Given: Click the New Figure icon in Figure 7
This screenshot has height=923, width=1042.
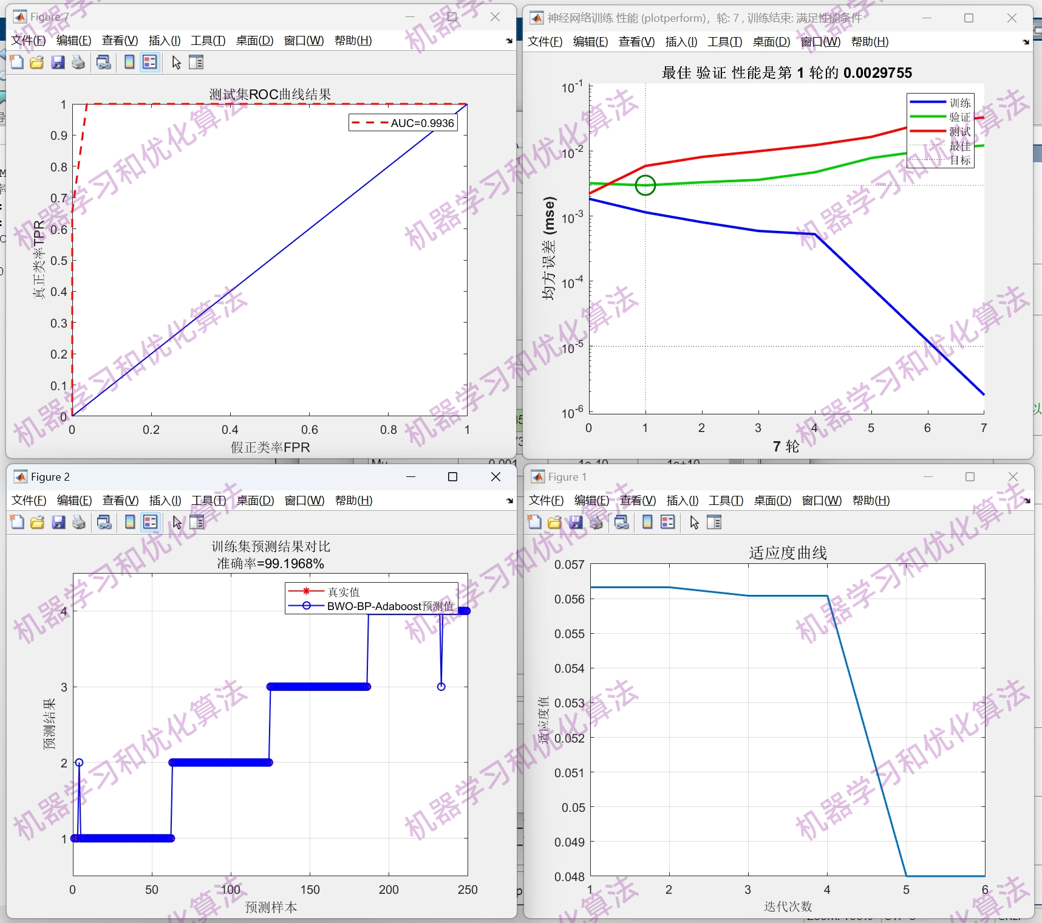Looking at the screenshot, I should tap(16, 62).
